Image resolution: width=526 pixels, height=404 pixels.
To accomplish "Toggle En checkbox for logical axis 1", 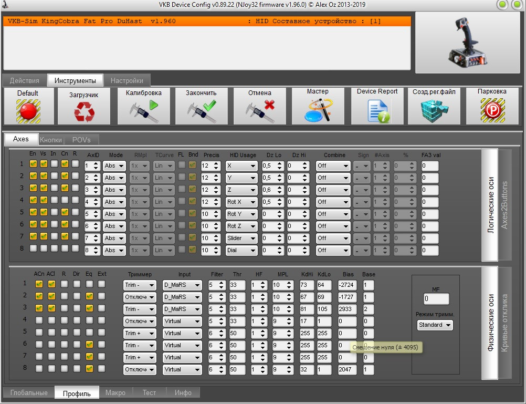I will [33, 164].
